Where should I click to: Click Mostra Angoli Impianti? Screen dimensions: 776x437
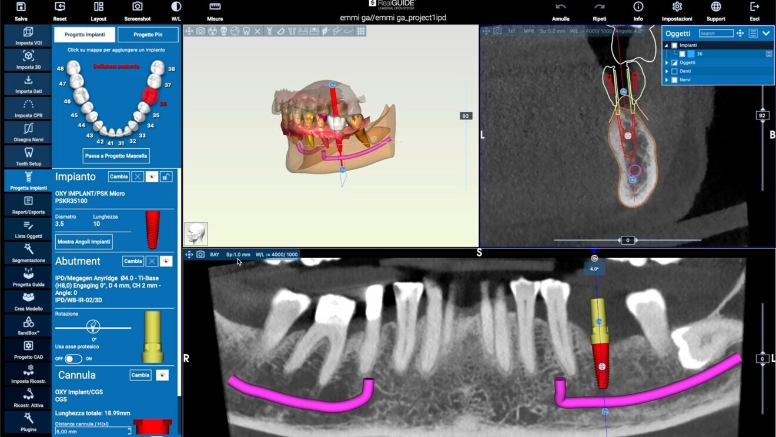[x=83, y=242]
